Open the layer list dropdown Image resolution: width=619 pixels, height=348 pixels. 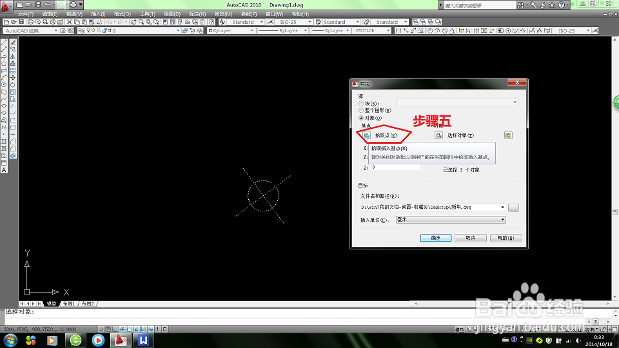(178, 30)
